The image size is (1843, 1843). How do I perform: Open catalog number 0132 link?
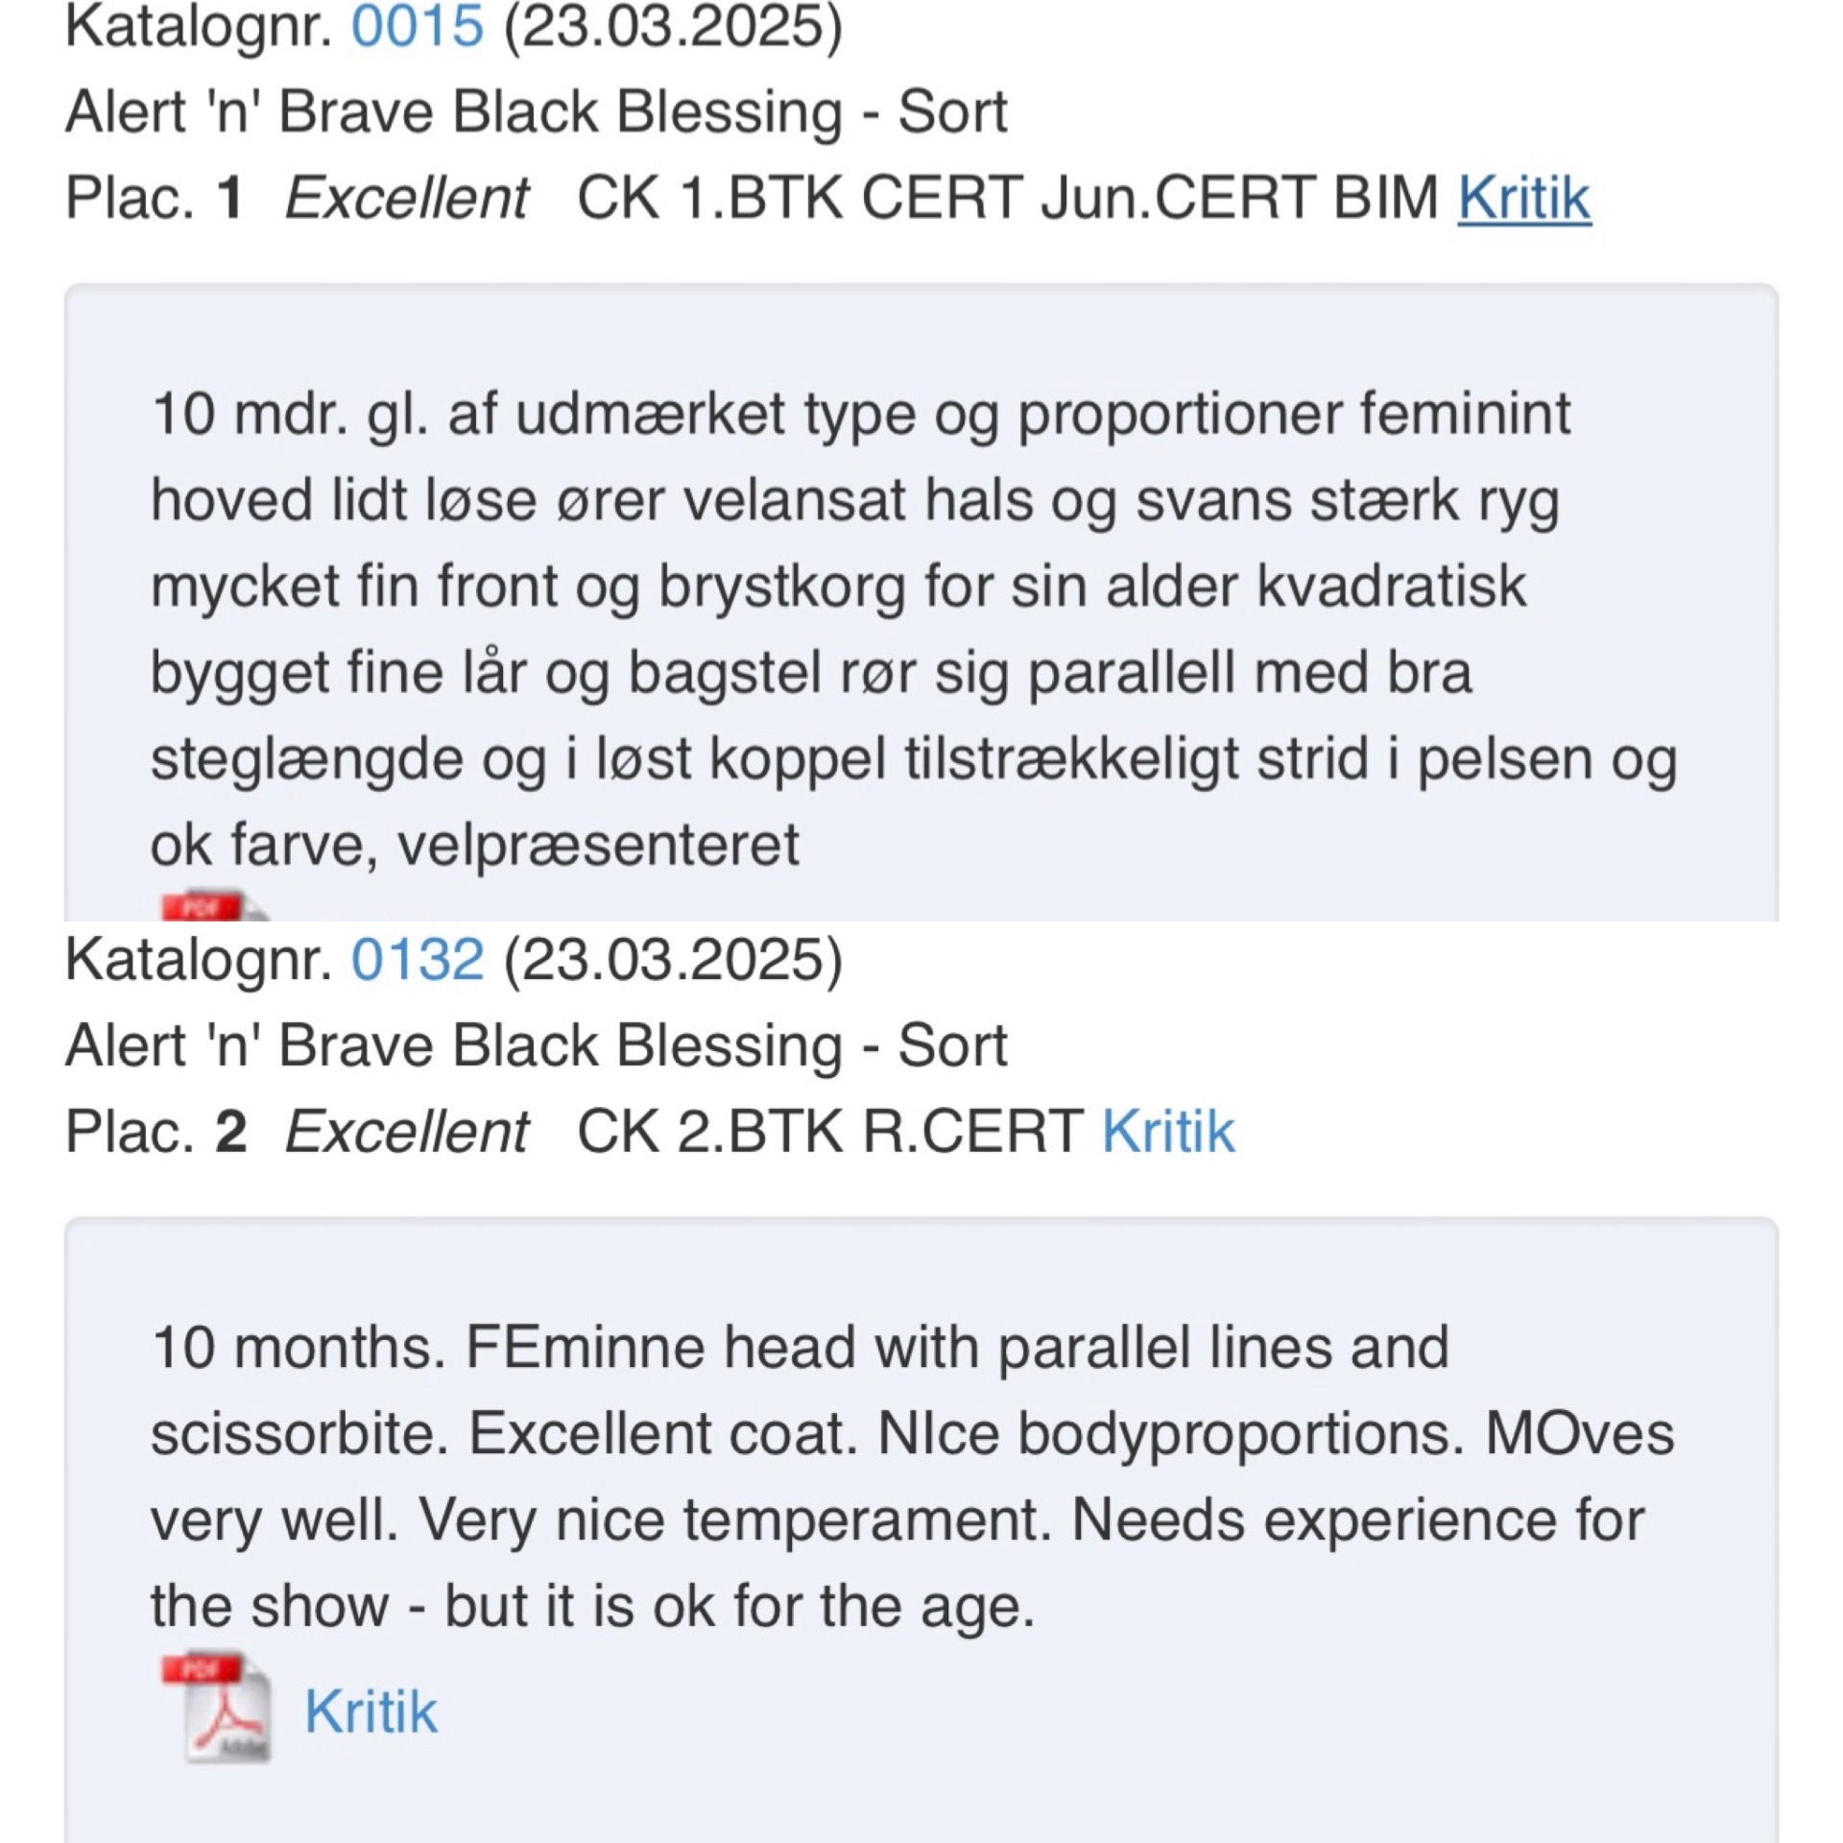417,959
